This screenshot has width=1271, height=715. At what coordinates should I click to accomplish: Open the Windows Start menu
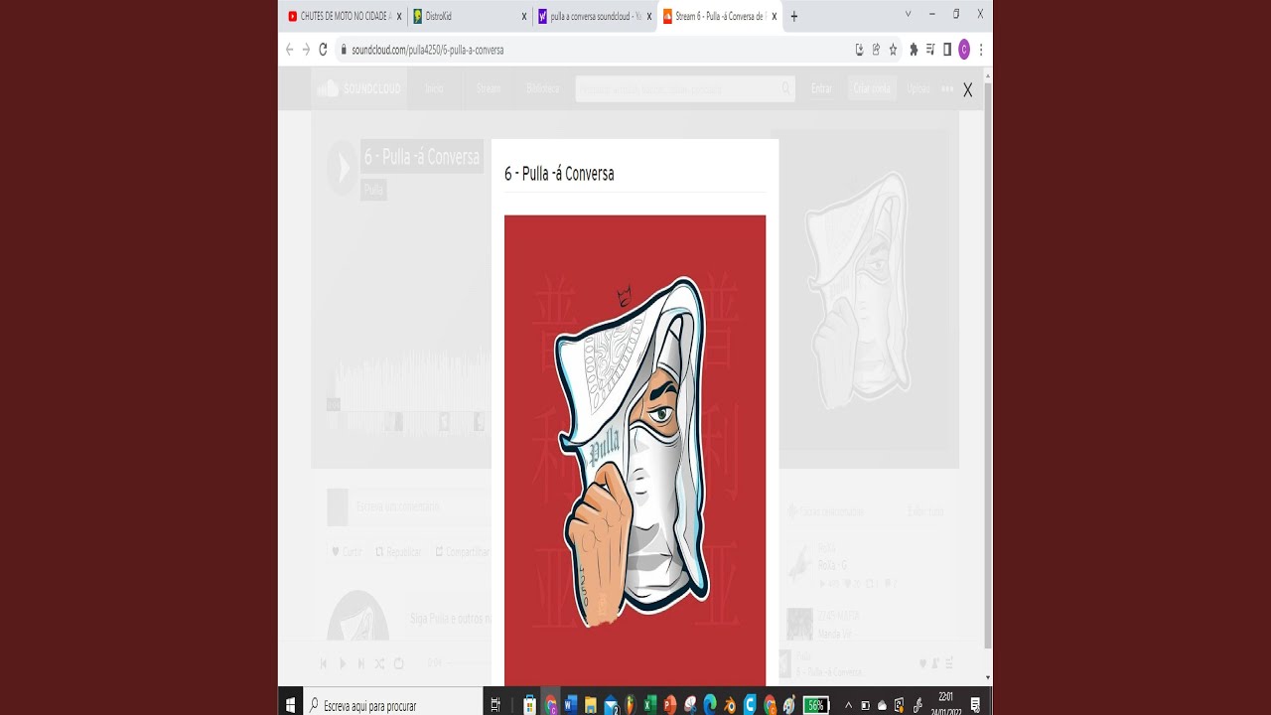pos(291,705)
